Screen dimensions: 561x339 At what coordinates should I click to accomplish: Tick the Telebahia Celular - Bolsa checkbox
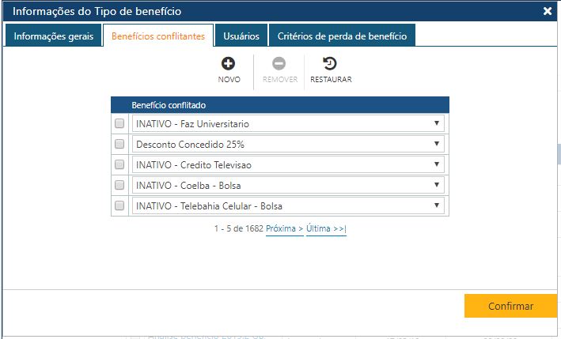[119, 205]
